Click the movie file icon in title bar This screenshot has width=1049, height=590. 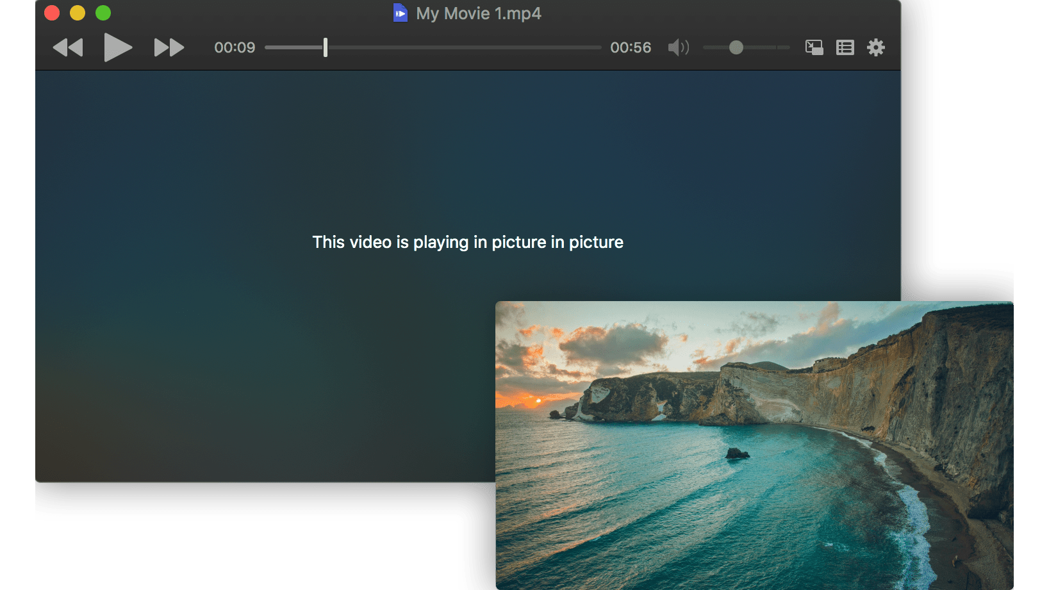click(401, 13)
